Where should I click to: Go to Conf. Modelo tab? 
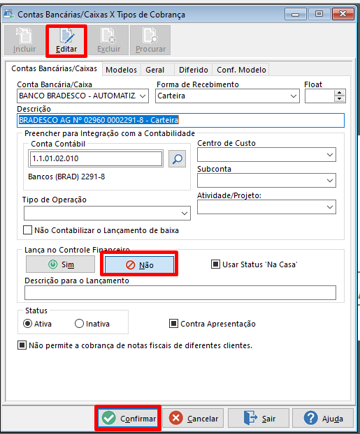(x=241, y=70)
